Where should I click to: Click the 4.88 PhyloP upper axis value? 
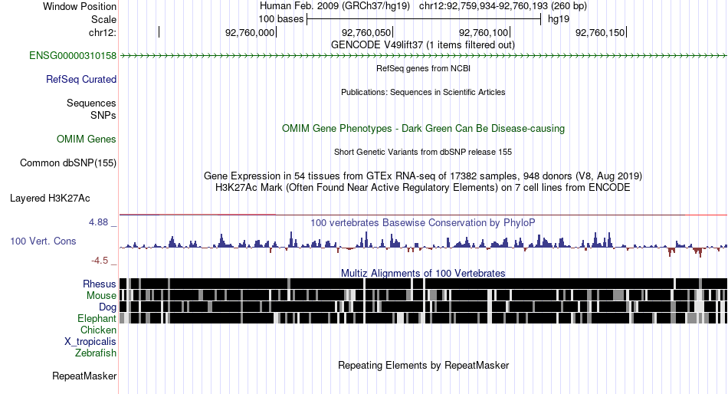(98, 222)
